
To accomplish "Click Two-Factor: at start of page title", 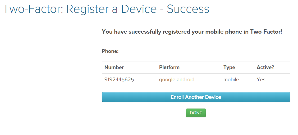I will 33,9.
